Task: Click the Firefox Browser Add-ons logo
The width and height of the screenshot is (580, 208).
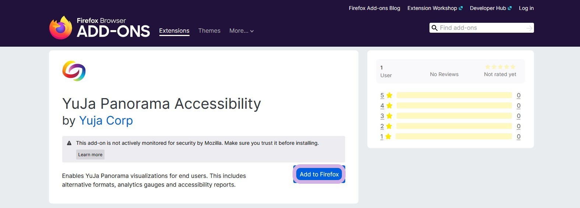Action: [x=100, y=28]
